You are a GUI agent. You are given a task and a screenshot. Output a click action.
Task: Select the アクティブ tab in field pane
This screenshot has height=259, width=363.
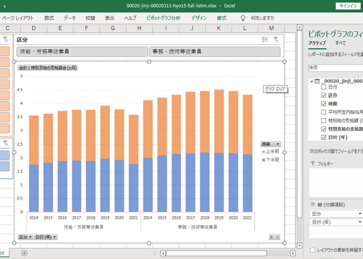click(x=317, y=43)
